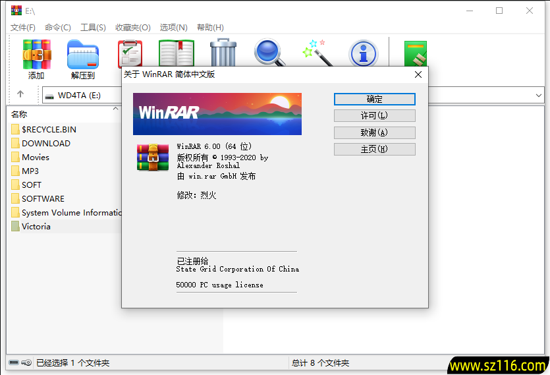The width and height of the screenshot is (550, 375).
Task: Click the 确定 button in About dialog
Action: coord(375,99)
